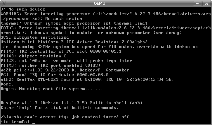
Task: Click the QEMU title bar text
Action: tap(100, 4)
